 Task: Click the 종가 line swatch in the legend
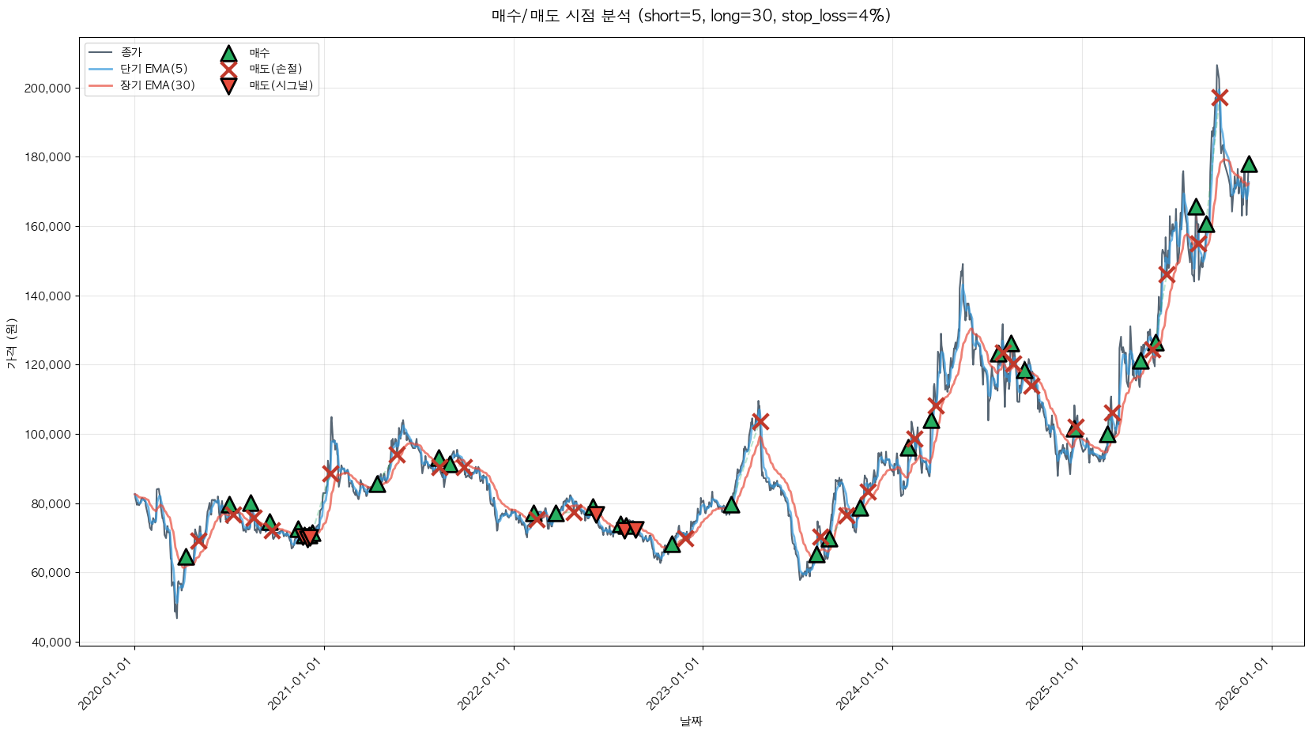tap(101, 53)
